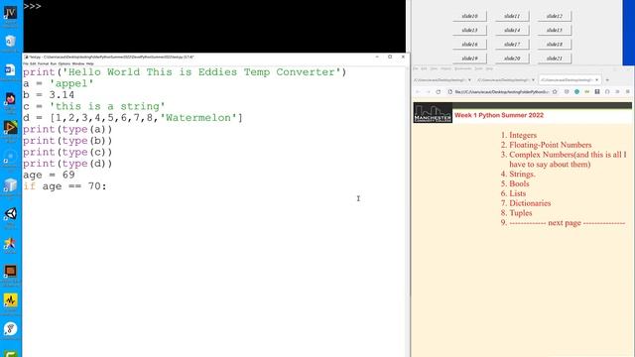The height and width of the screenshot is (357, 635).
Task: Click the 'Dictionaries' list item
Action: (x=530, y=203)
